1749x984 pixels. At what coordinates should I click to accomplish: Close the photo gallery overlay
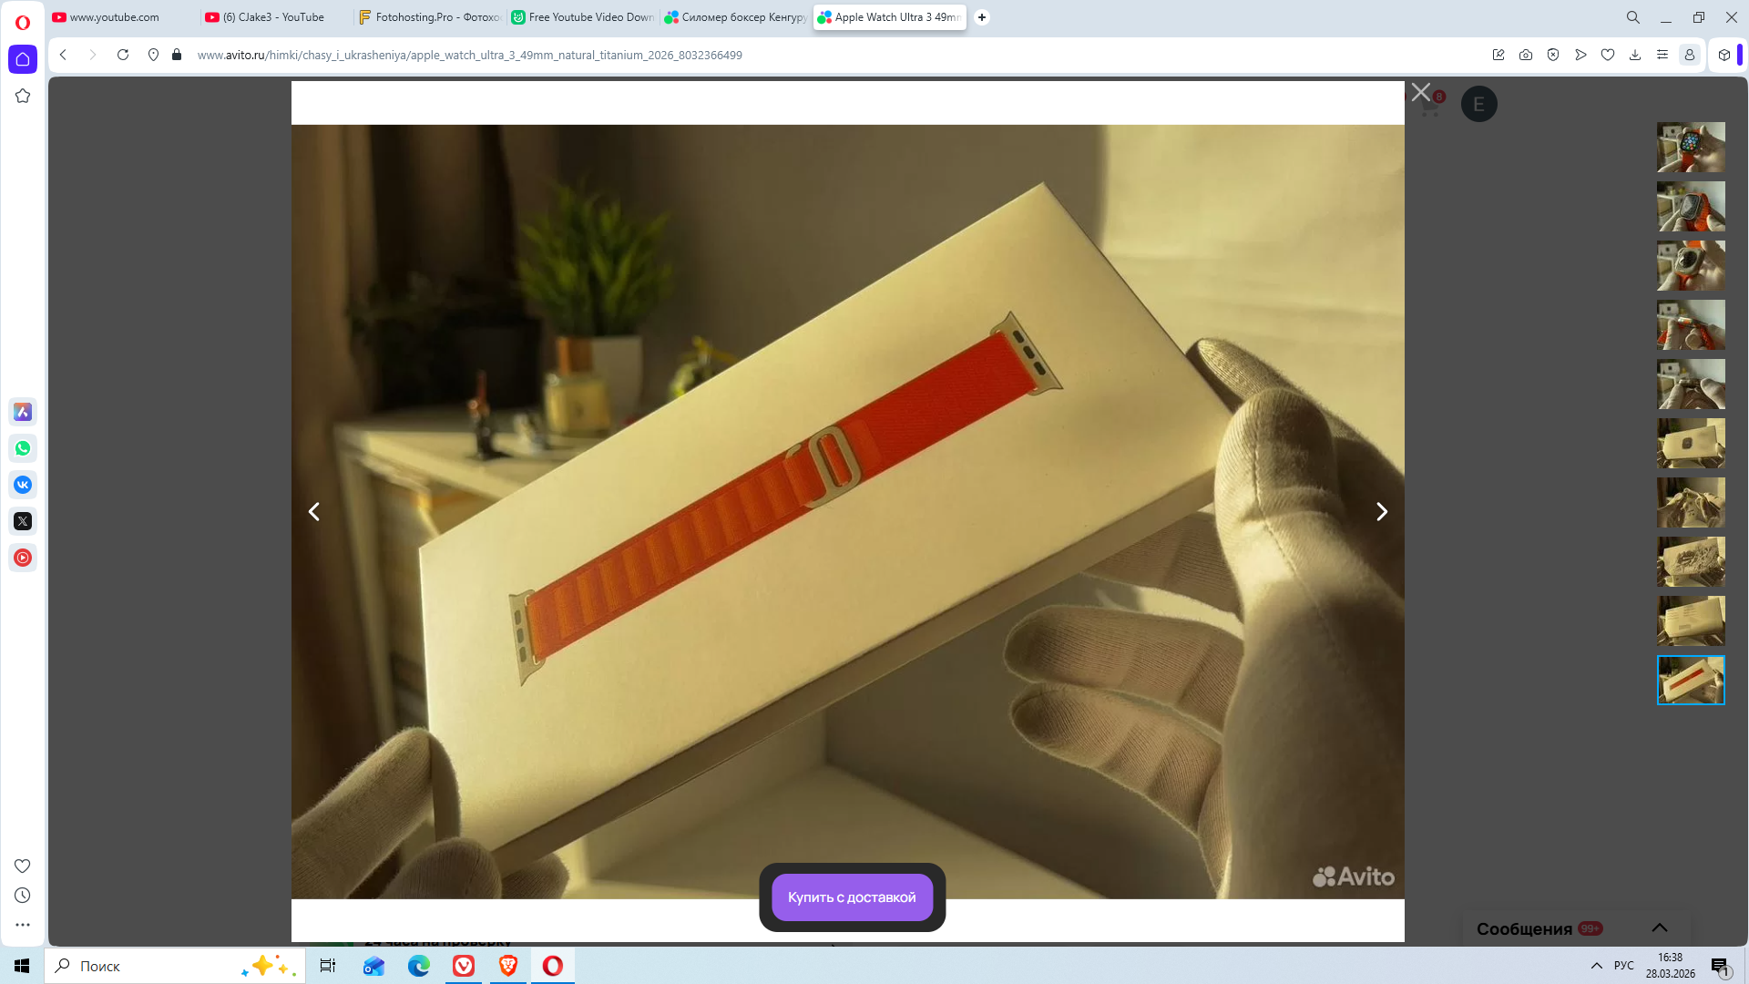[1420, 92]
